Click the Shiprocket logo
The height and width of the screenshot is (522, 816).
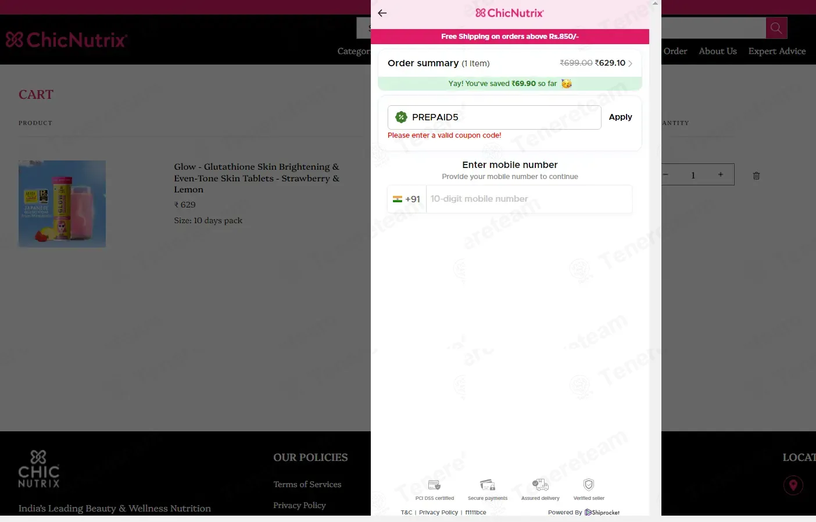click(x=602, y=513)
